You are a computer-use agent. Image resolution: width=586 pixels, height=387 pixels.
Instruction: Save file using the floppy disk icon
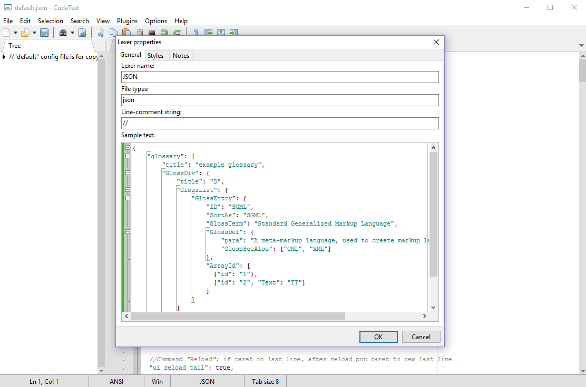point(44,33)
